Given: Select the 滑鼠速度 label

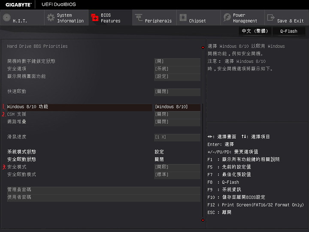Looking at the screenshot, I should [17, 137].
